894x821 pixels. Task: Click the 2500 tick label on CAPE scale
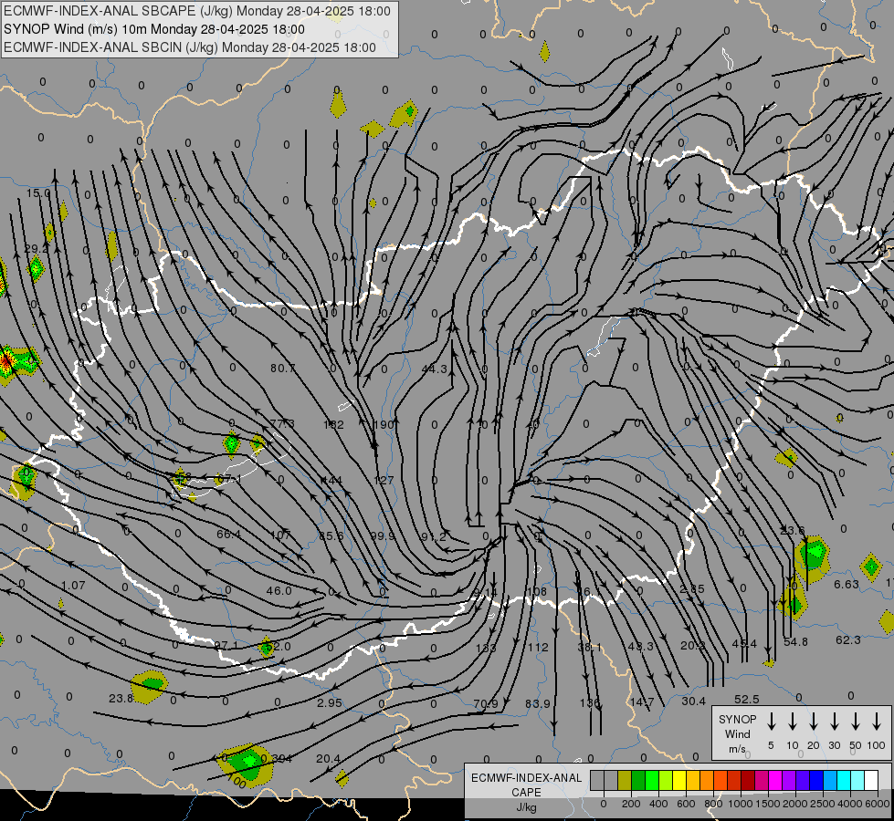point(823,804)
